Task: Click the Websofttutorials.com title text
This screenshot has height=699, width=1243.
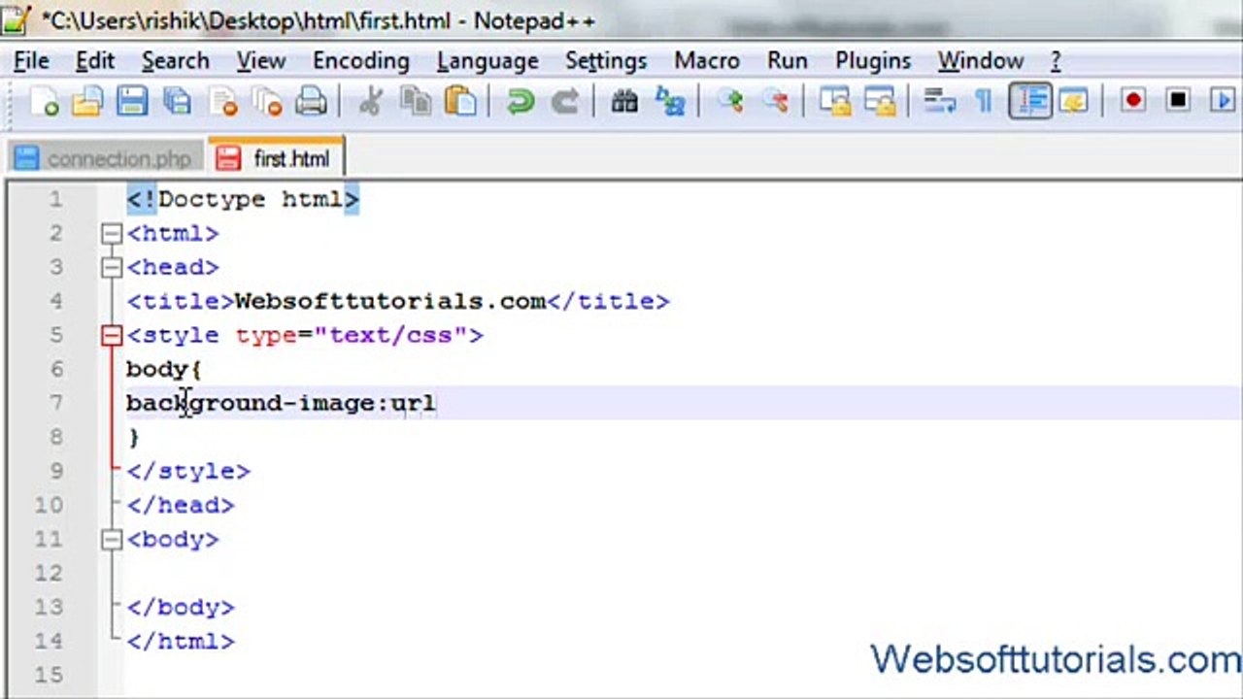Action: click(390, 301)
